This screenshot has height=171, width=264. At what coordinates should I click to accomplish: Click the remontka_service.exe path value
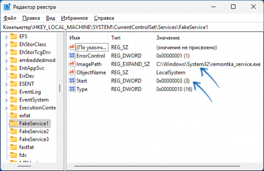click(x=208, y=64)
